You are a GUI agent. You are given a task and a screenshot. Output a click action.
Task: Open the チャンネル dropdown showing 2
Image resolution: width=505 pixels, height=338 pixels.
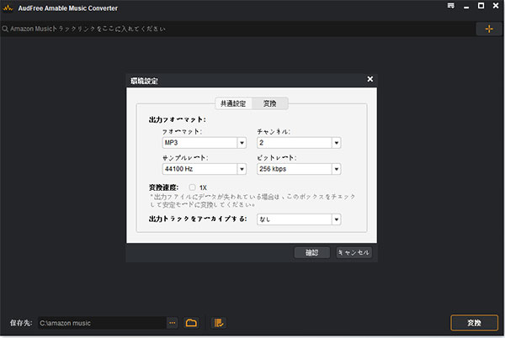pos(299,143)
